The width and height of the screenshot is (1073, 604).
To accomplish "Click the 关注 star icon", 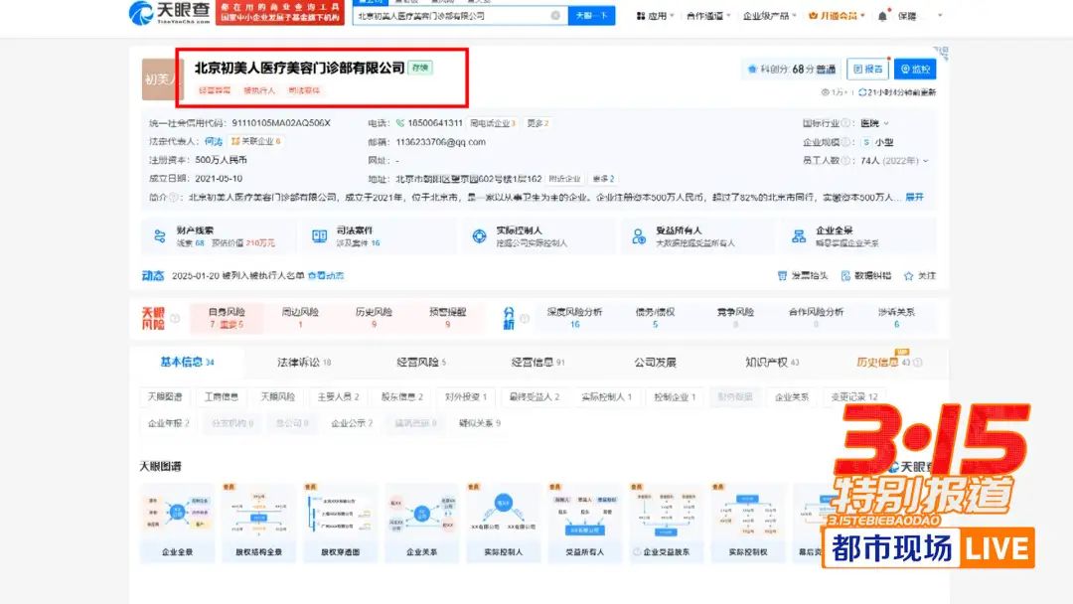I will 909,275.
